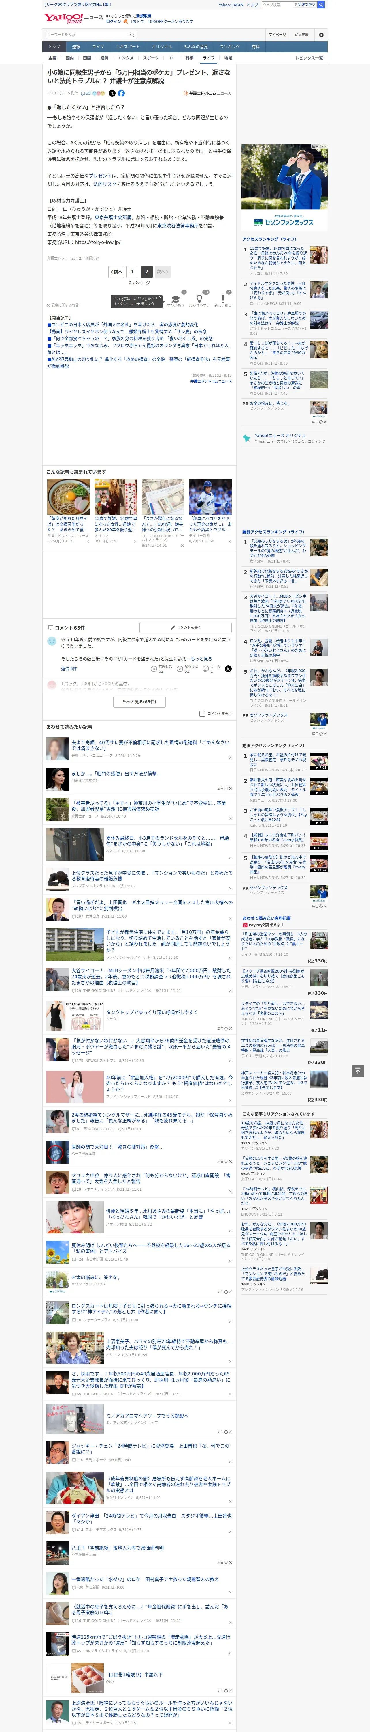370x1732 pixels.
Task: Open the 速報 navigation tab
Action: [x=76, y=47]
